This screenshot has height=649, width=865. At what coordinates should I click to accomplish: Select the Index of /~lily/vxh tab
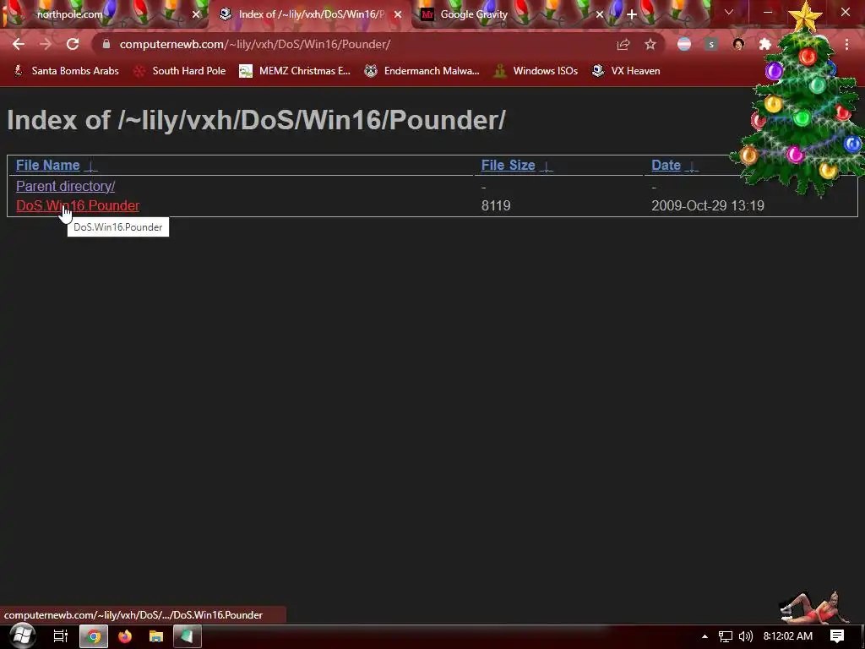(309, 14)
